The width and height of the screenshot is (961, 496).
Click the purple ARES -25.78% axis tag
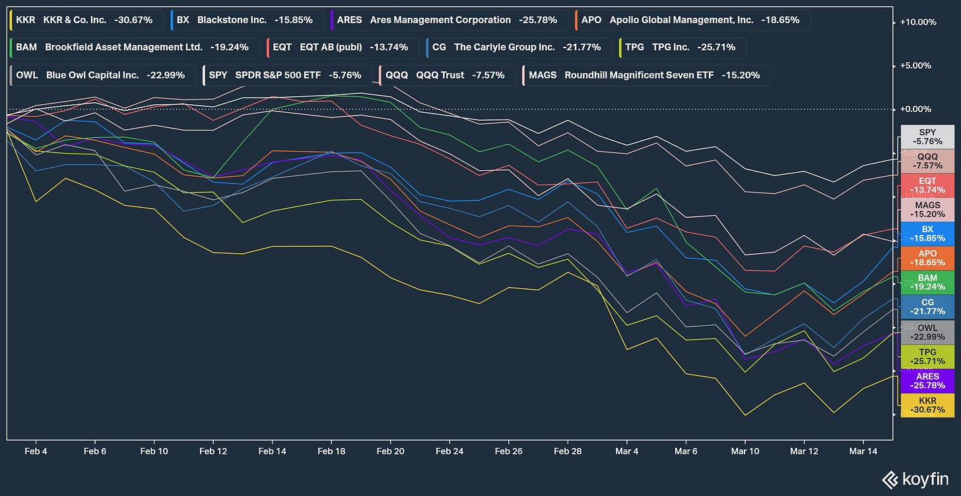[x=927, y=381]
